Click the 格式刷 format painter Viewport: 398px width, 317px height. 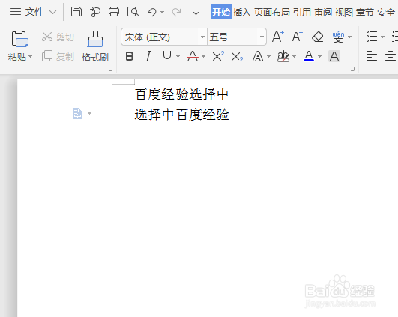[95, 46]
